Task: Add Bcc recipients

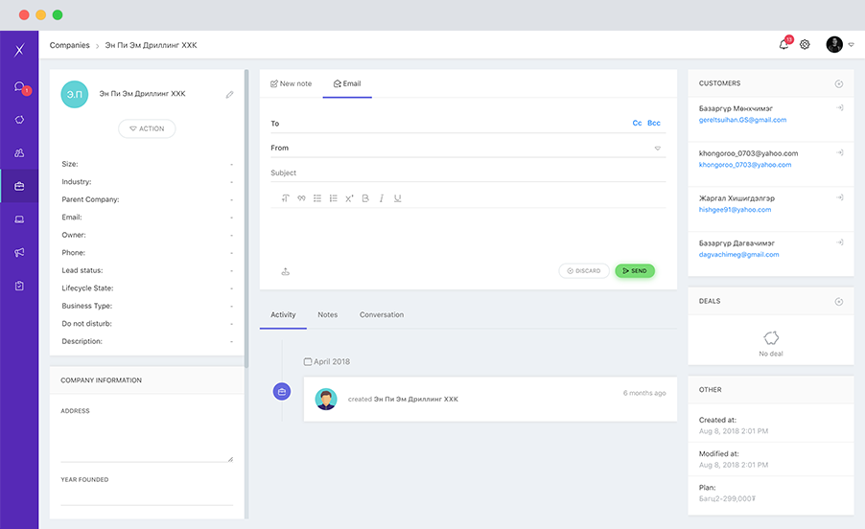Action: pyautogui.click(x=654, y=123)
